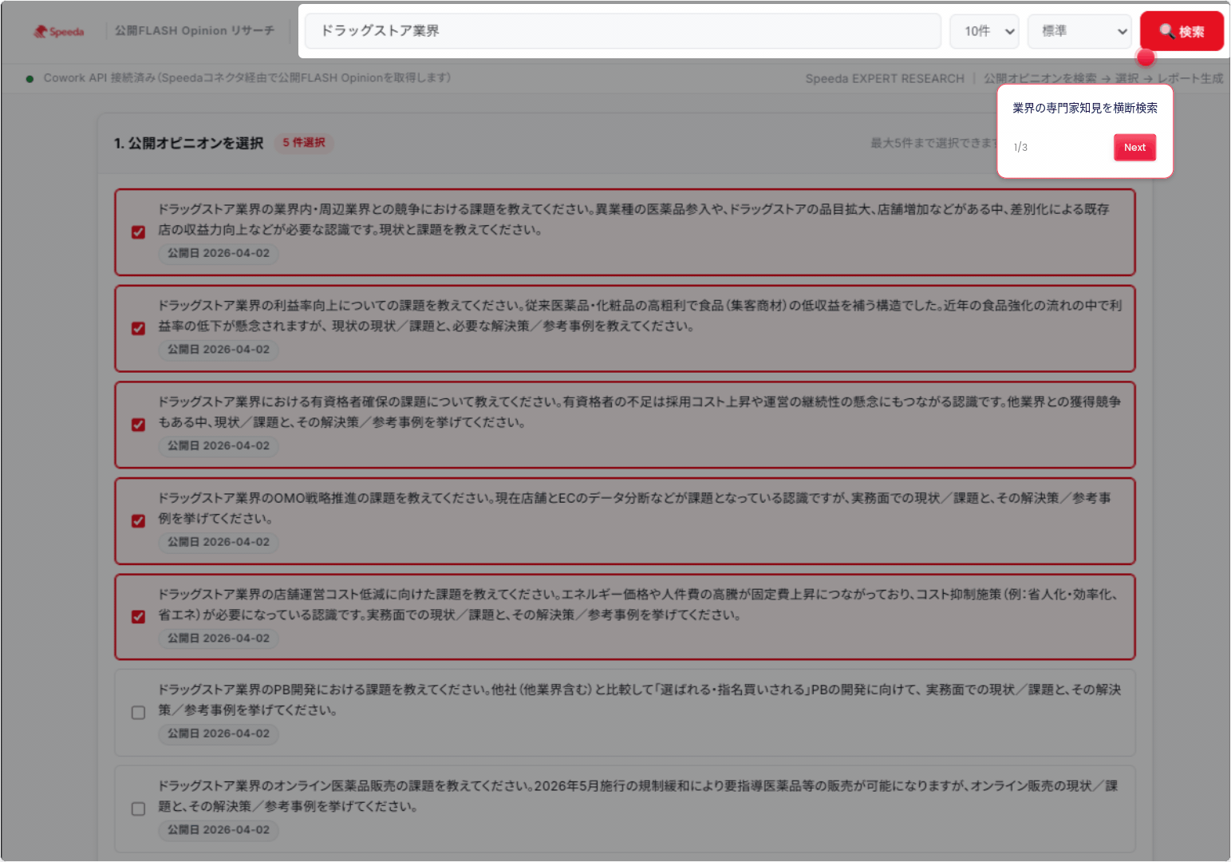Click 公開FLASH Opinion リサーチ title
The image size is (1231, 862).
pyautogui.click(x=195, y=30)
